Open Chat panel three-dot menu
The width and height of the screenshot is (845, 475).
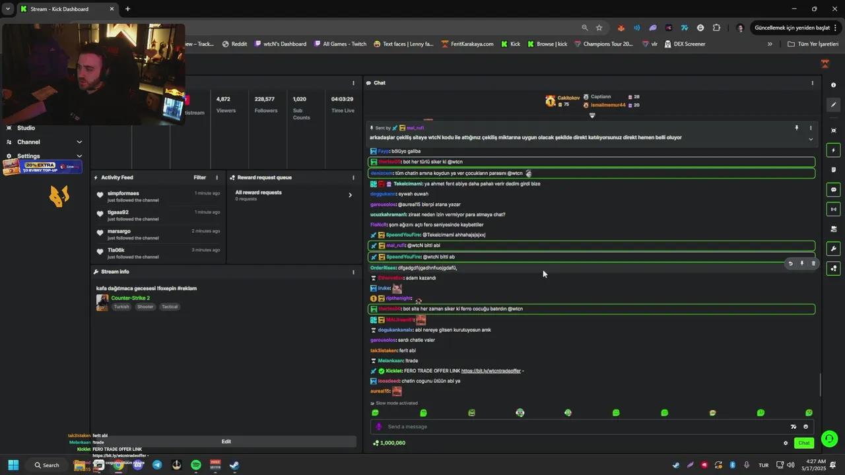(x=812, y=83)
